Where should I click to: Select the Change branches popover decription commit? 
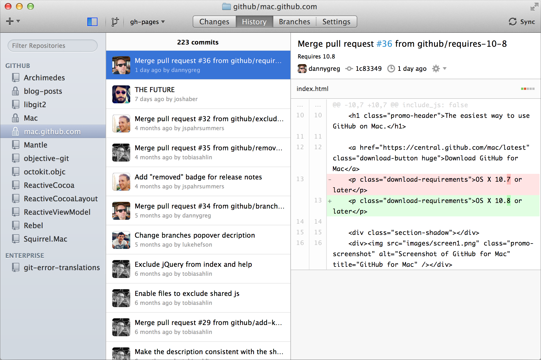[198, 240]
